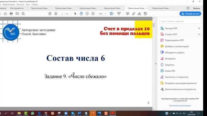
Task: Open the help question mark icon
Action: 188,8
